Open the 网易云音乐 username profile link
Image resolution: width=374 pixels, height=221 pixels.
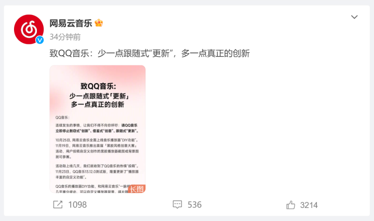pyautogui.click(x=71, y=23)
